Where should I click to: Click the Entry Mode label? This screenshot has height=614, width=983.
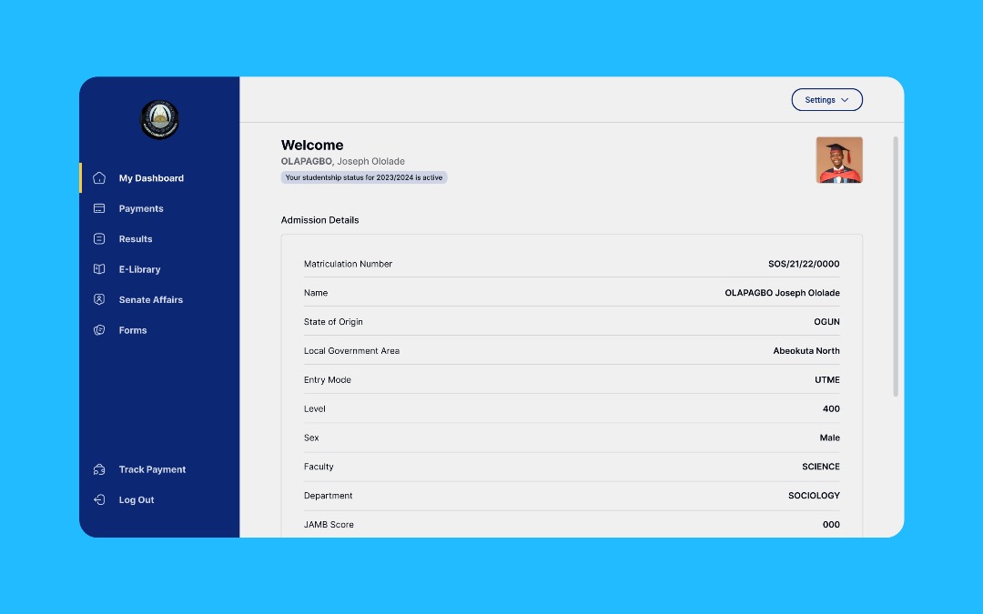(x=328, y=379)
